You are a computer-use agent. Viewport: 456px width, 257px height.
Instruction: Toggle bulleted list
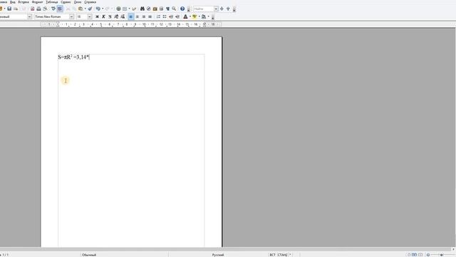click(x=165, y=16)
